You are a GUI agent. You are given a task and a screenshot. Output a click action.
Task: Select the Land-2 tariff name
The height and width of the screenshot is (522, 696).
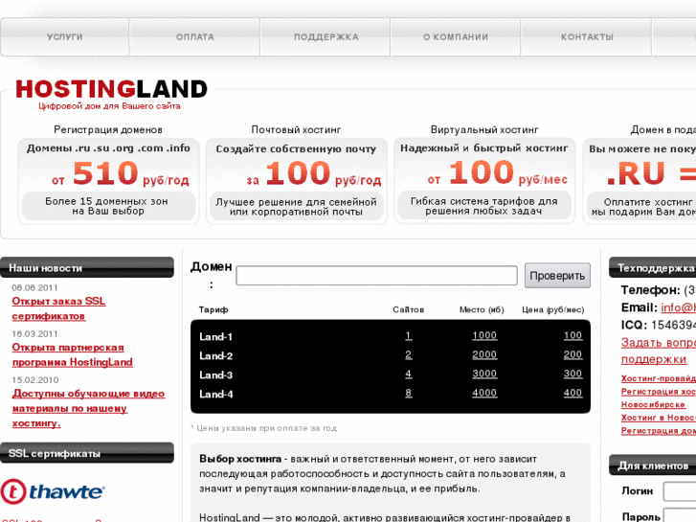[x=215, y=356]
